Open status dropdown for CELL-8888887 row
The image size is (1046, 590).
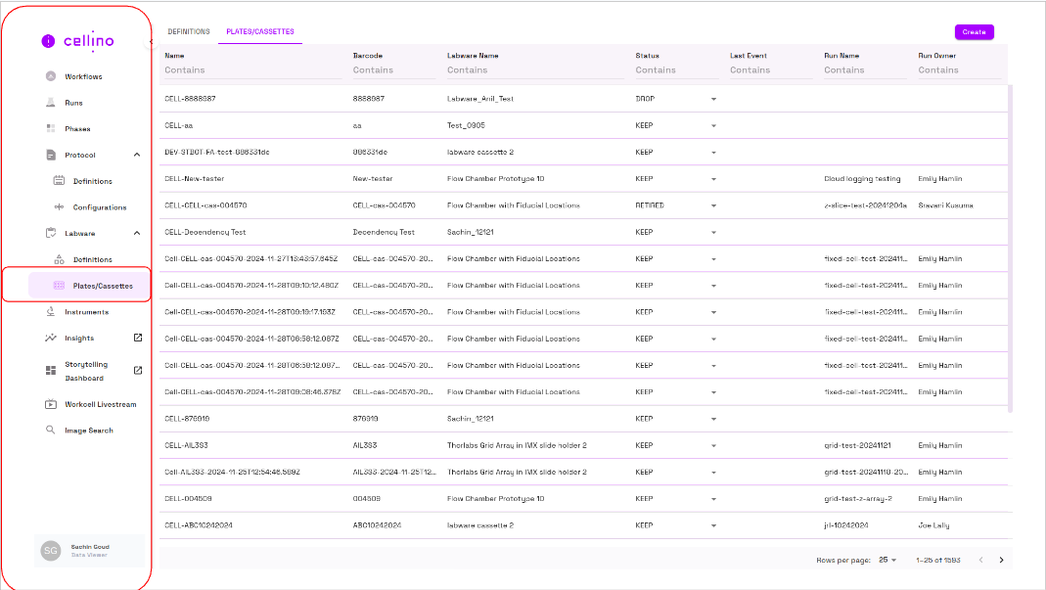coord(713,99)
